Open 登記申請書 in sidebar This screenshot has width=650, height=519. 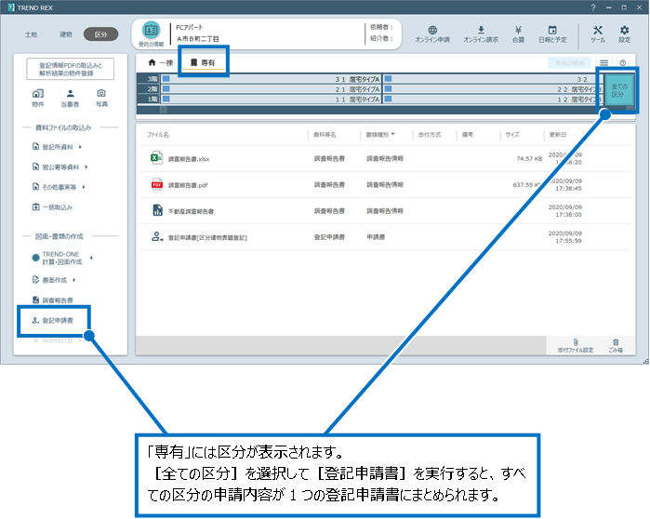click(x=53, y=321)
